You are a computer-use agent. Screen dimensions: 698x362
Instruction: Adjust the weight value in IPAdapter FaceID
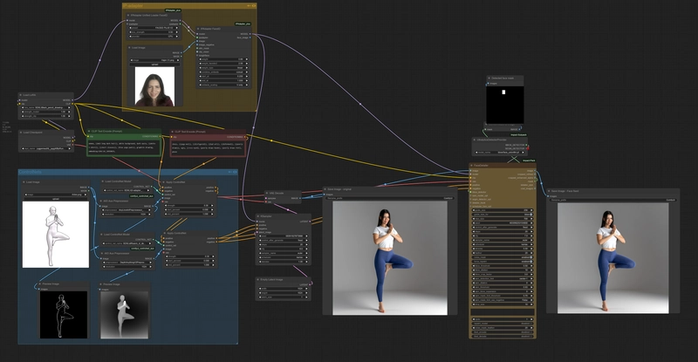[x=223, y=59]
